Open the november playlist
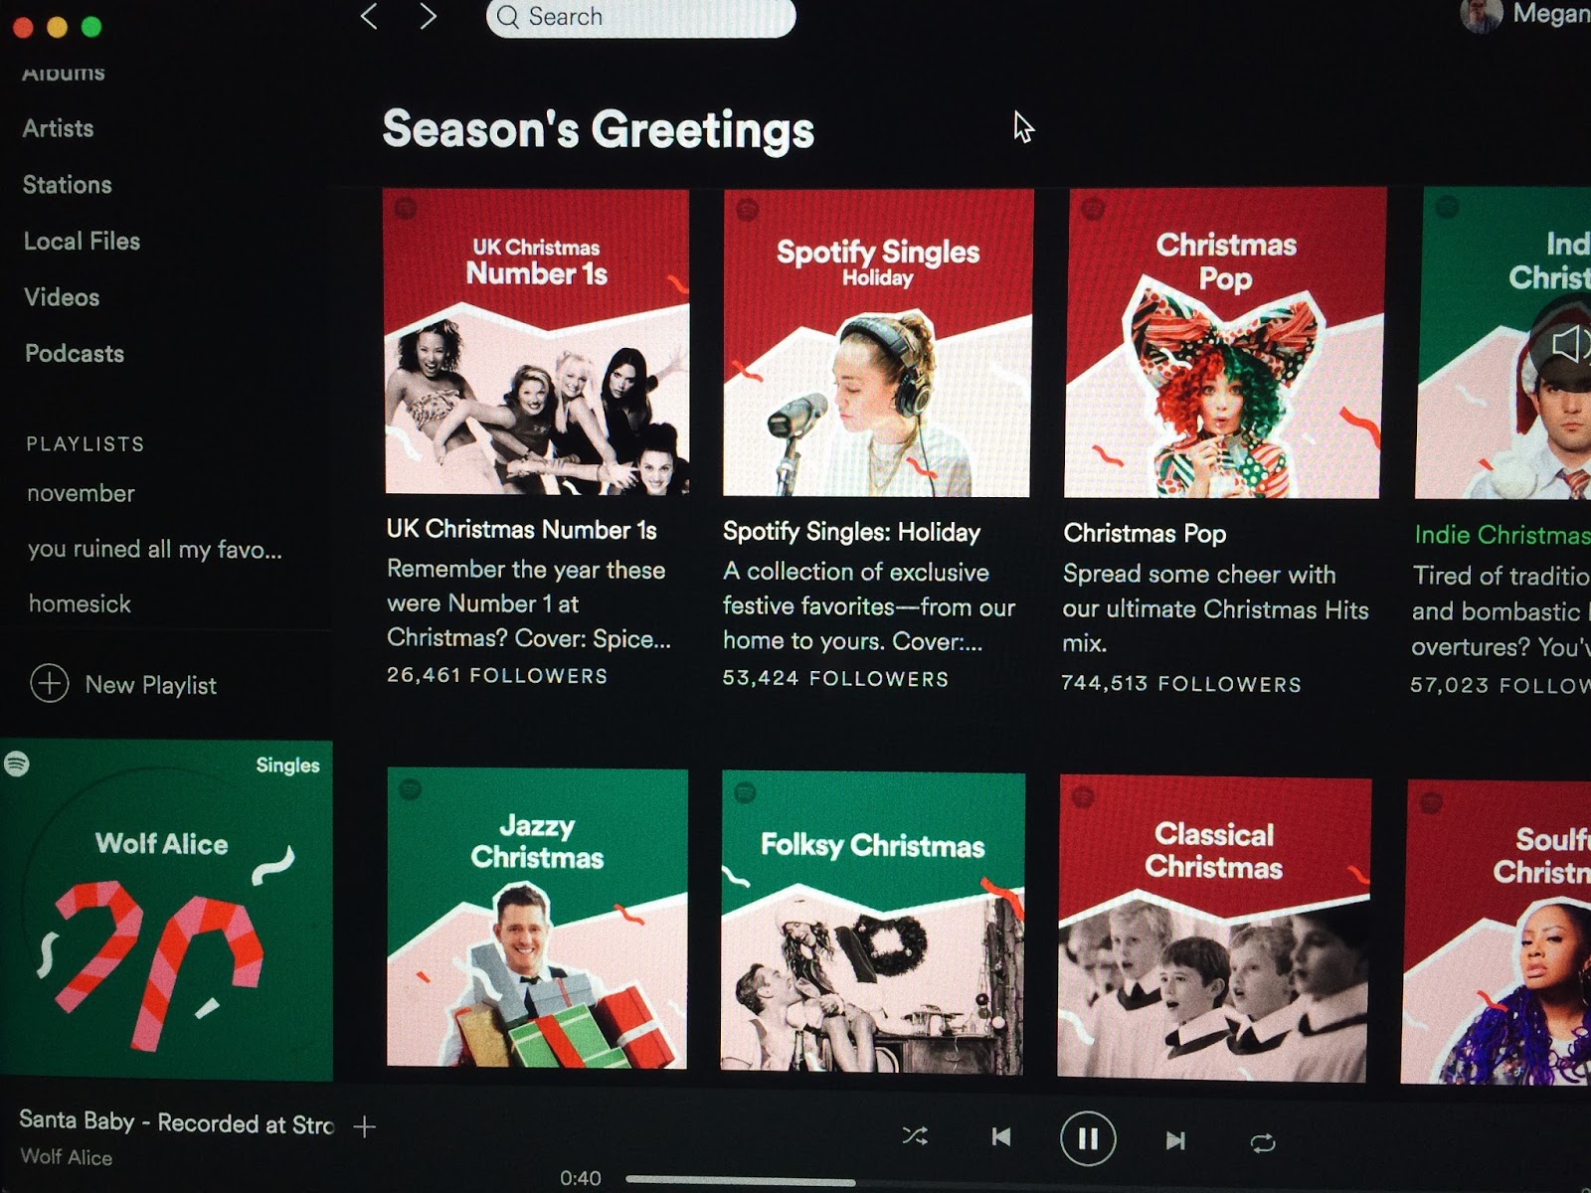 coord(82,493)
